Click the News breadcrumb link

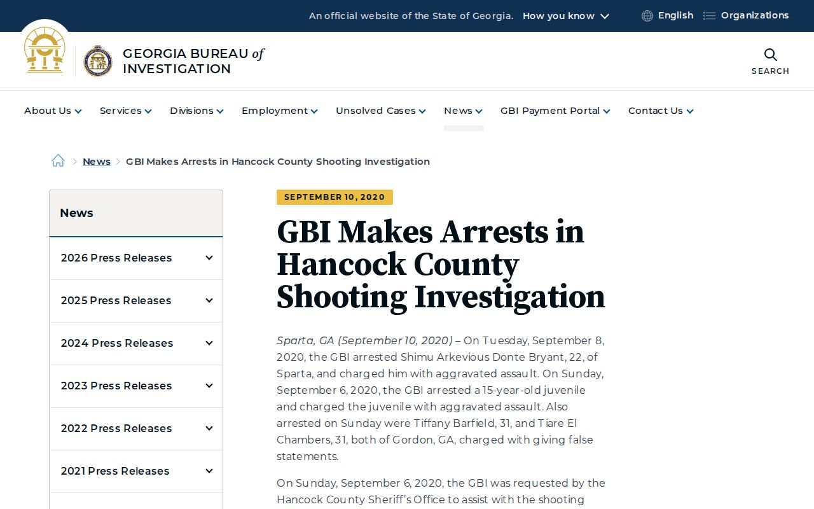point(97,162)
